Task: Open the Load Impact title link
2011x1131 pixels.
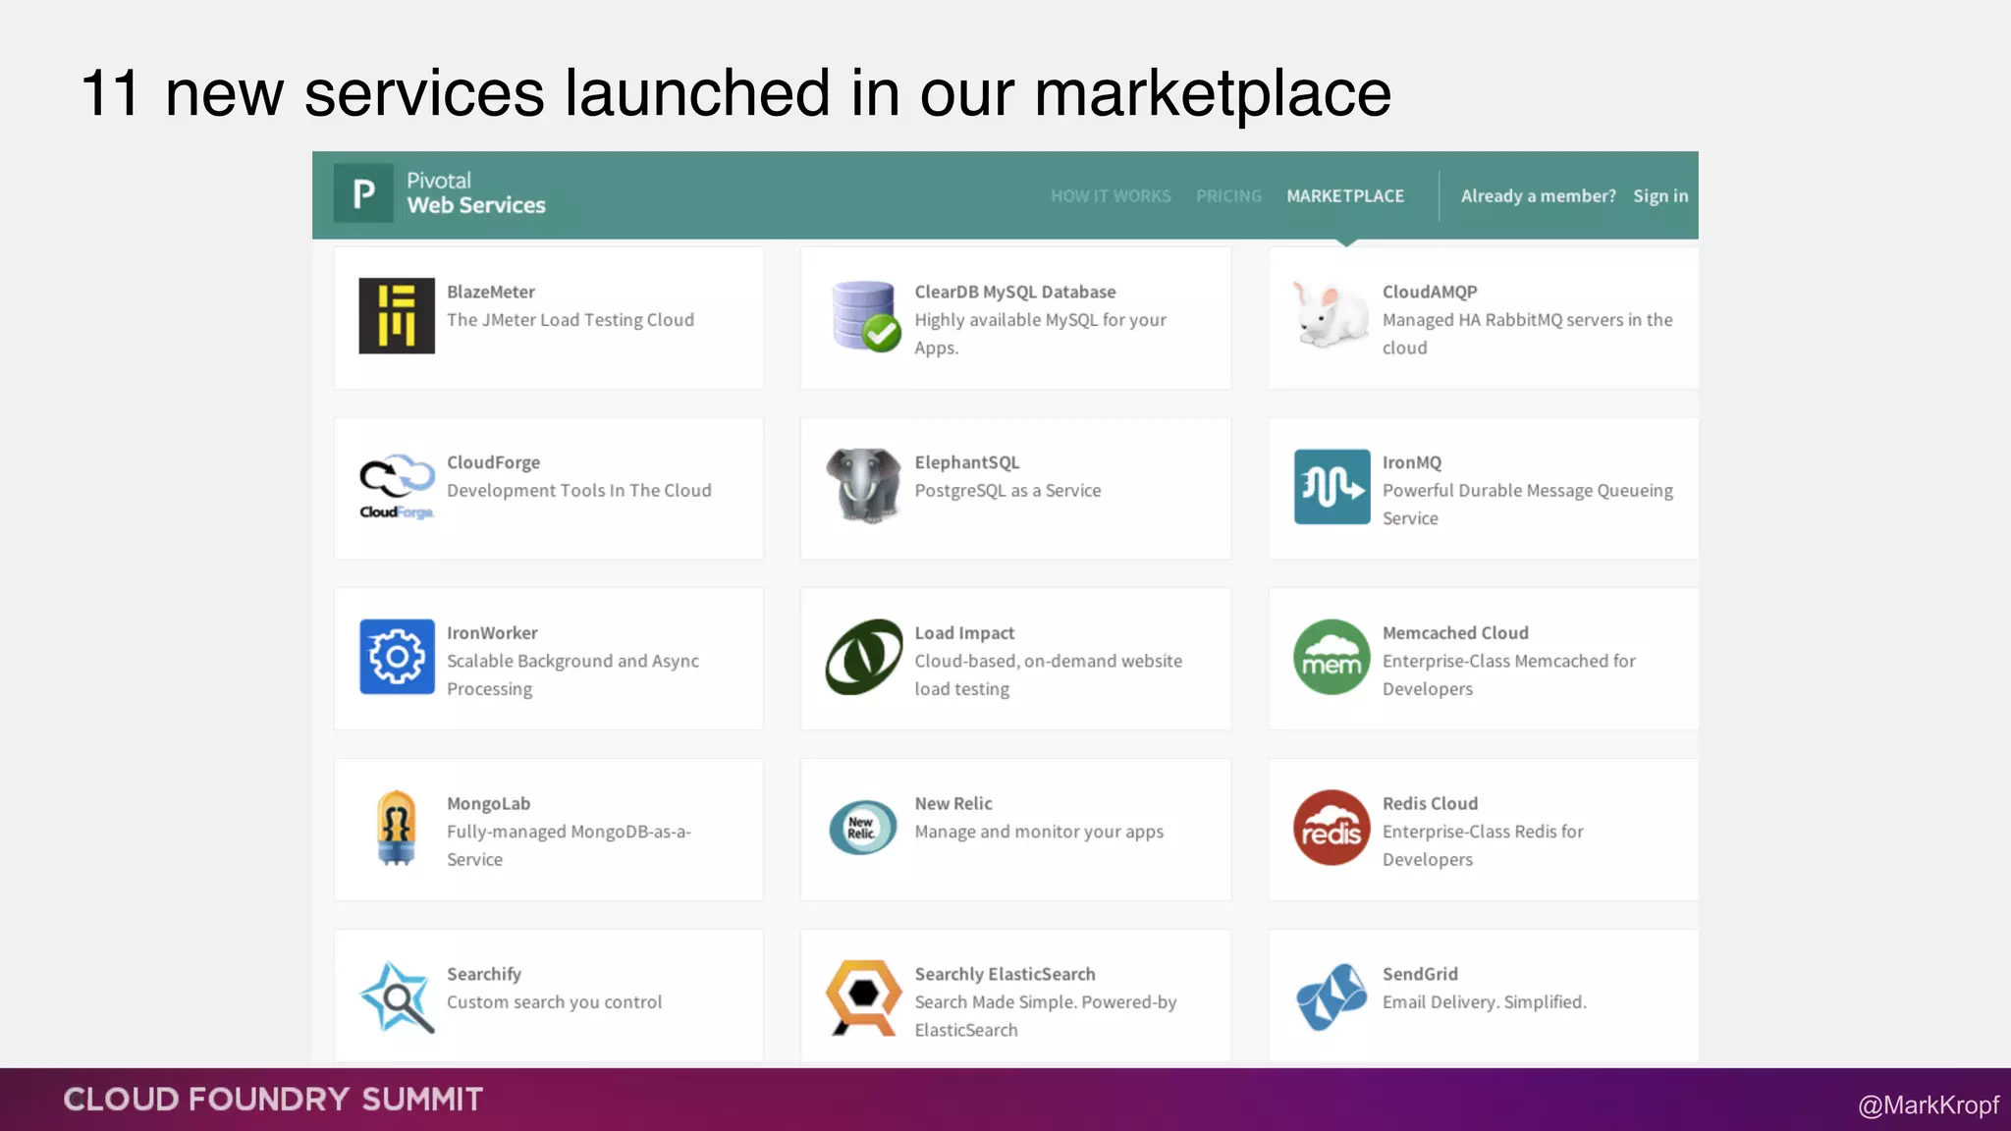Action: click(964, 633)
